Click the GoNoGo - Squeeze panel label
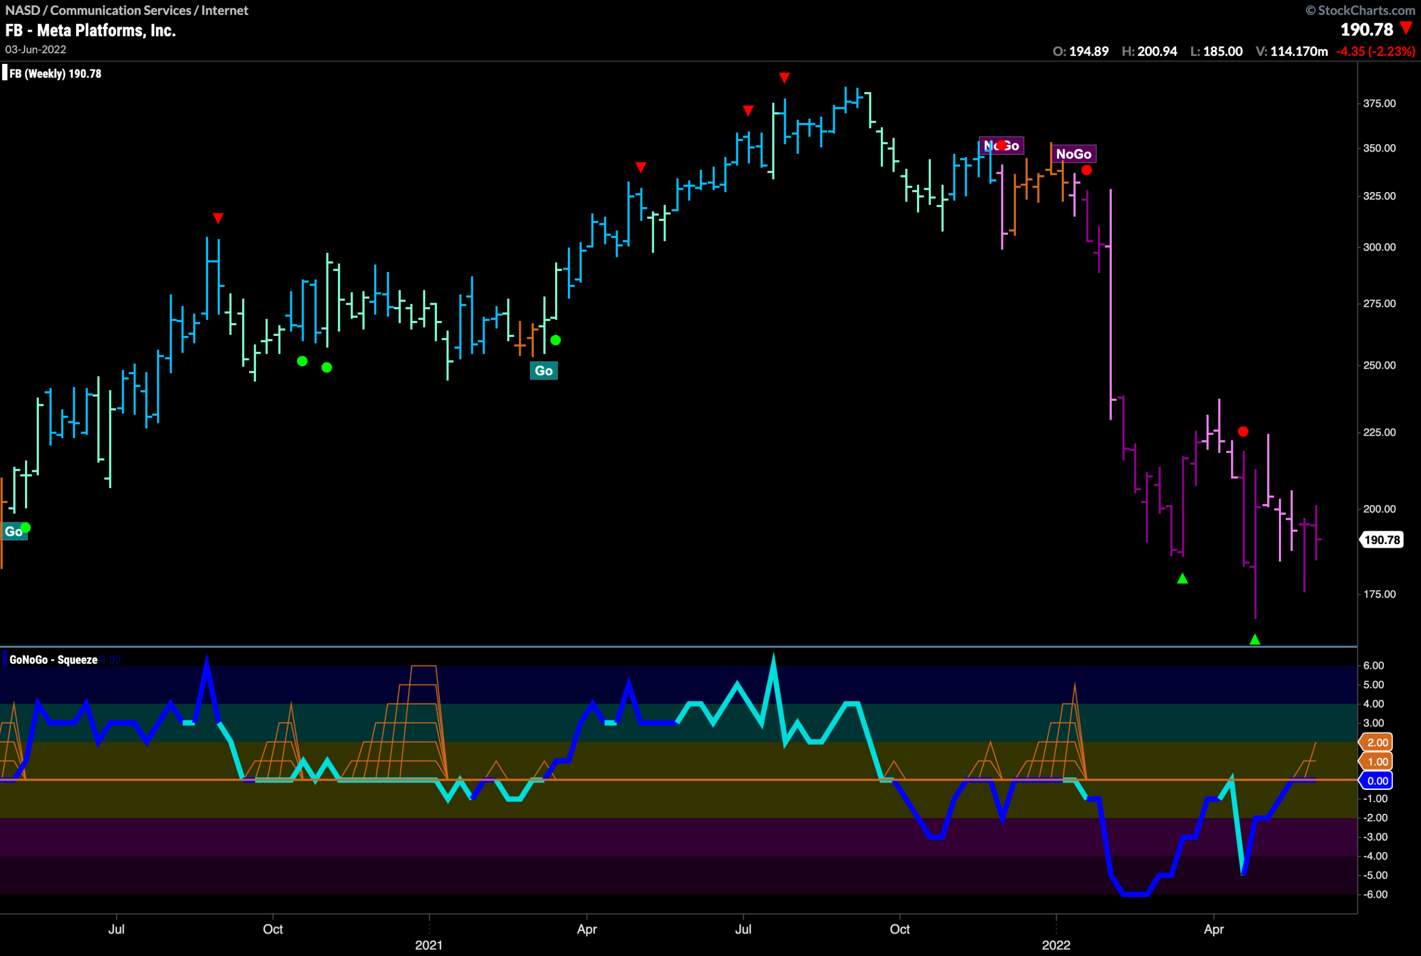 click(54, 660)
